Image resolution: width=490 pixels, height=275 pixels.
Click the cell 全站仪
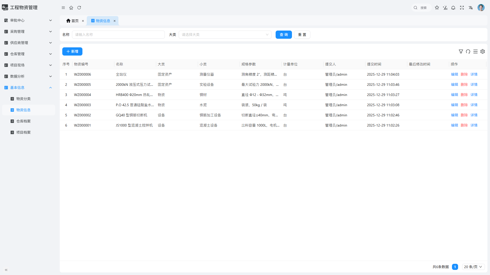121,74
